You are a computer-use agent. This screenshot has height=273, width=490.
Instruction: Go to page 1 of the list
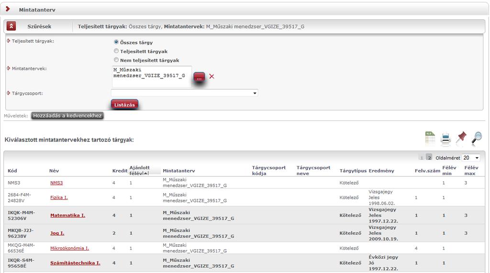tap(422, 158)
